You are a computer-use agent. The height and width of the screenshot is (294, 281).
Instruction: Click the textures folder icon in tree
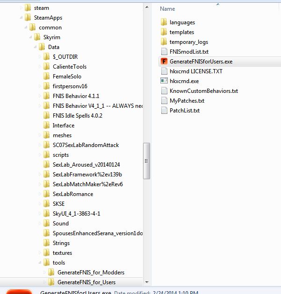click(46, 252)
